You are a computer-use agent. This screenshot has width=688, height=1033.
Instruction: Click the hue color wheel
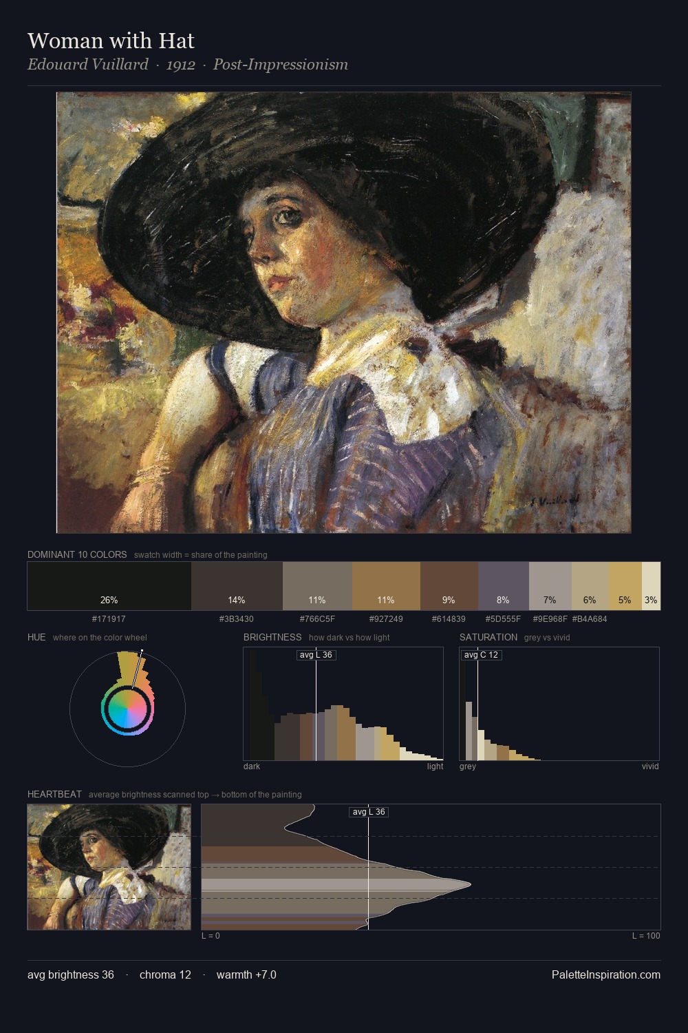point(127,709)
